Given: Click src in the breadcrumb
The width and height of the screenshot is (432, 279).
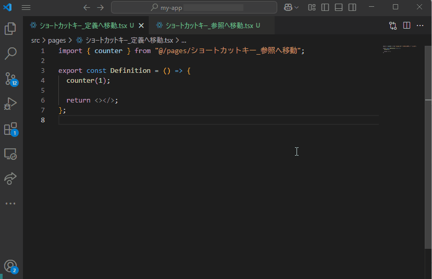Looking at the screenshot, I should tap(35, 41).
